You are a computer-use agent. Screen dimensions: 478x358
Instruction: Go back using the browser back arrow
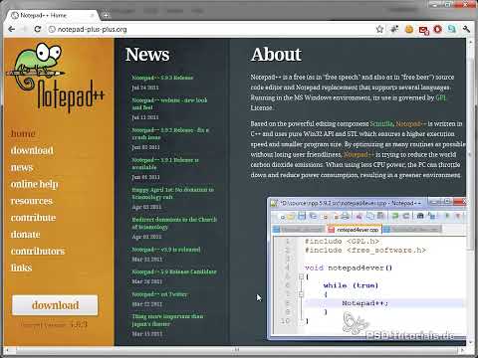[12, 29]
